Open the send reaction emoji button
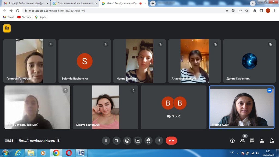The image size is (279, 157). 127,141
